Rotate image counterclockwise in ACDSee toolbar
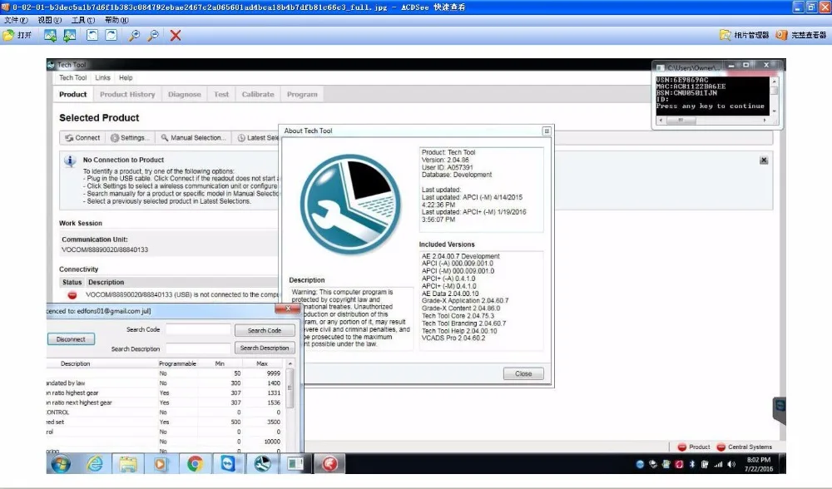 pos(92,35)
